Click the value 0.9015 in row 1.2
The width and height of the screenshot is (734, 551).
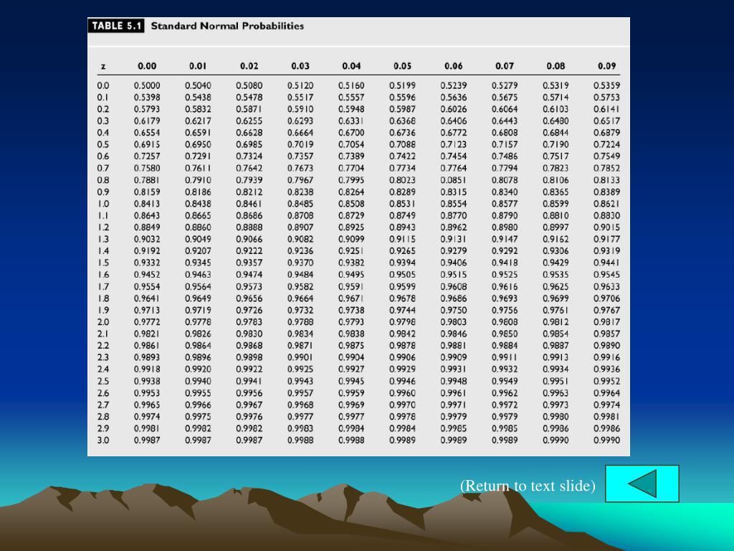point(606,227)
